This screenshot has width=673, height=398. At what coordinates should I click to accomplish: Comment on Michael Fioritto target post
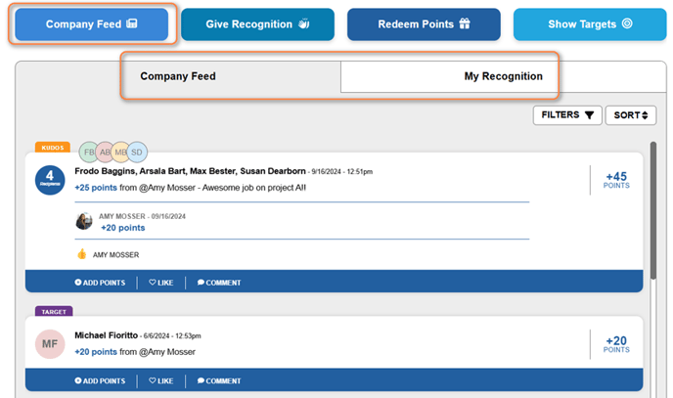click(x=219, y=381)
